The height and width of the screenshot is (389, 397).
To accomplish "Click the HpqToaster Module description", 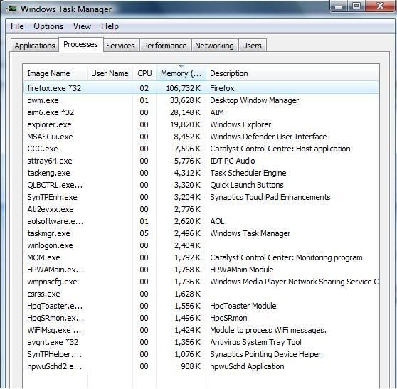I will tap(243, 306).
